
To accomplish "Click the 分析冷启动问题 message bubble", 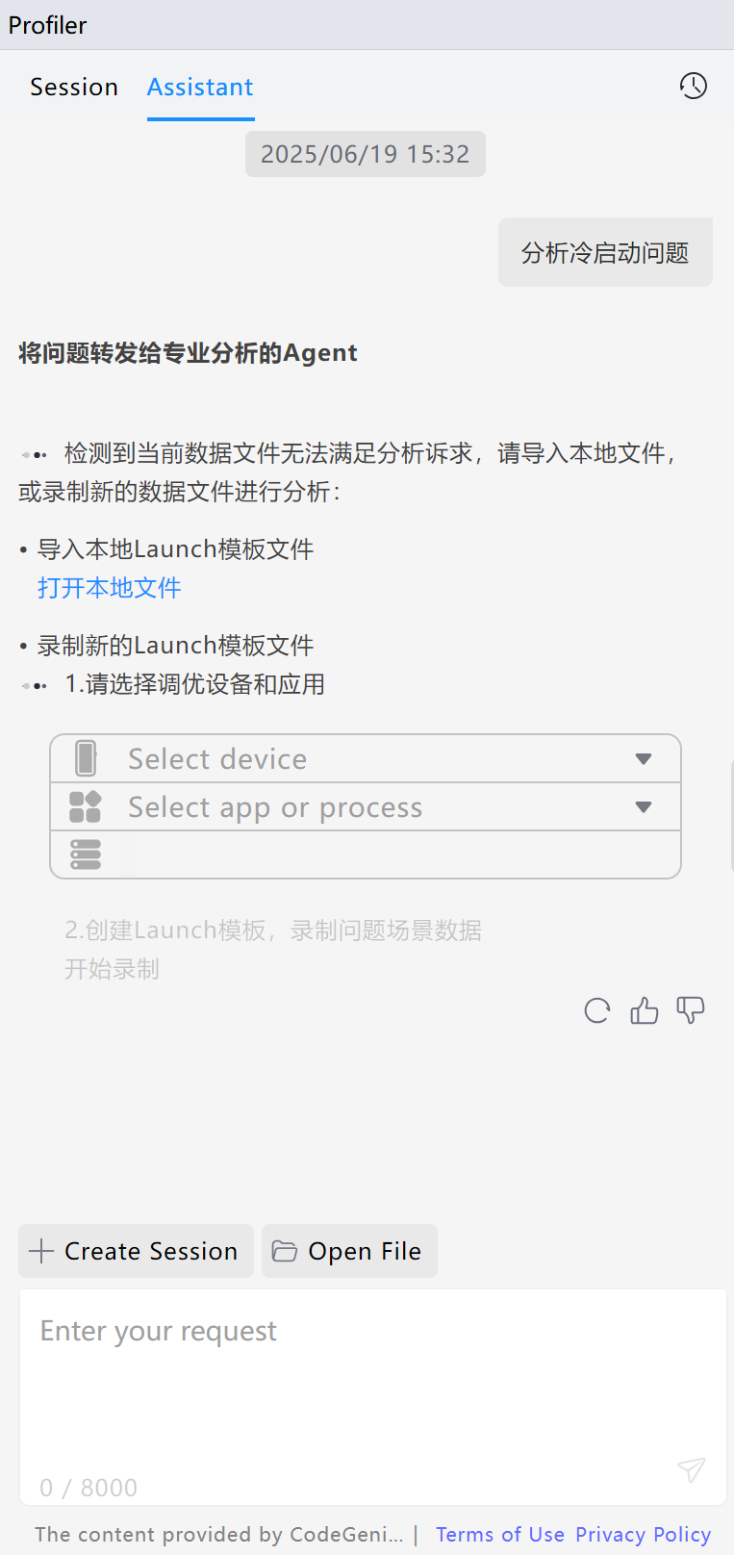I will point(605,251).
